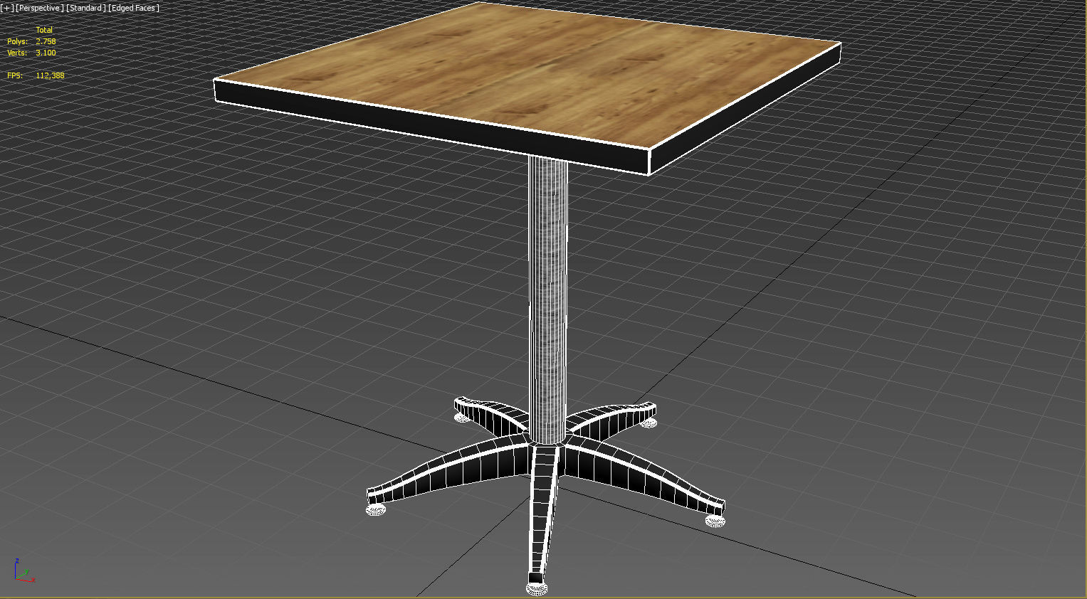Open the [+] viewport general menu

tap(7, 8)
